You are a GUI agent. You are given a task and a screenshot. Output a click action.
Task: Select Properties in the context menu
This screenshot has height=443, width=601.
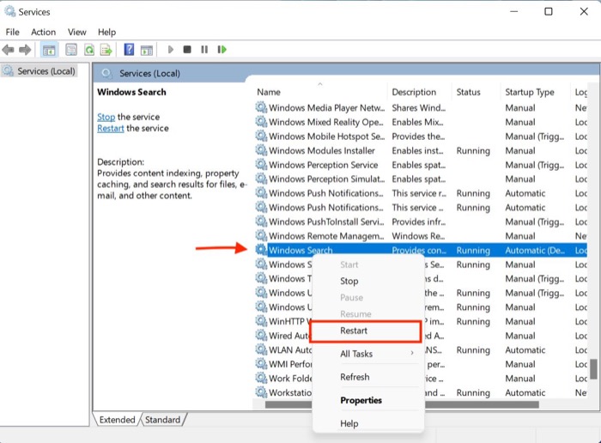point(361,400)
